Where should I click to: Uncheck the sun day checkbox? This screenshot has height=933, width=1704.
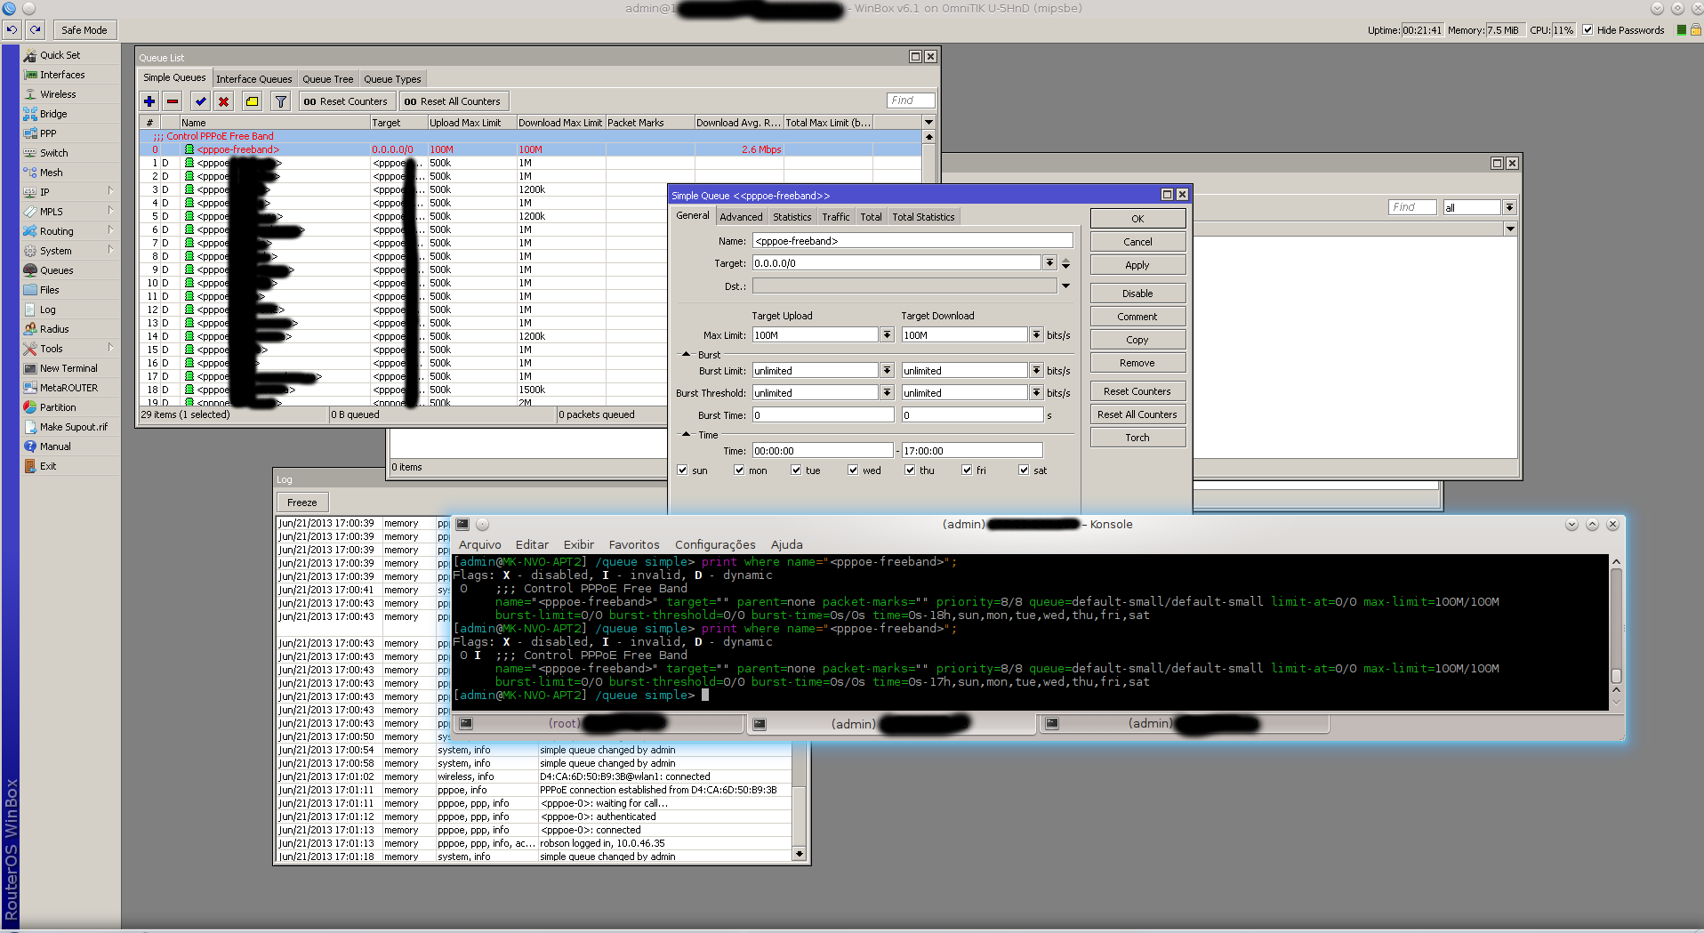point(682,471)
